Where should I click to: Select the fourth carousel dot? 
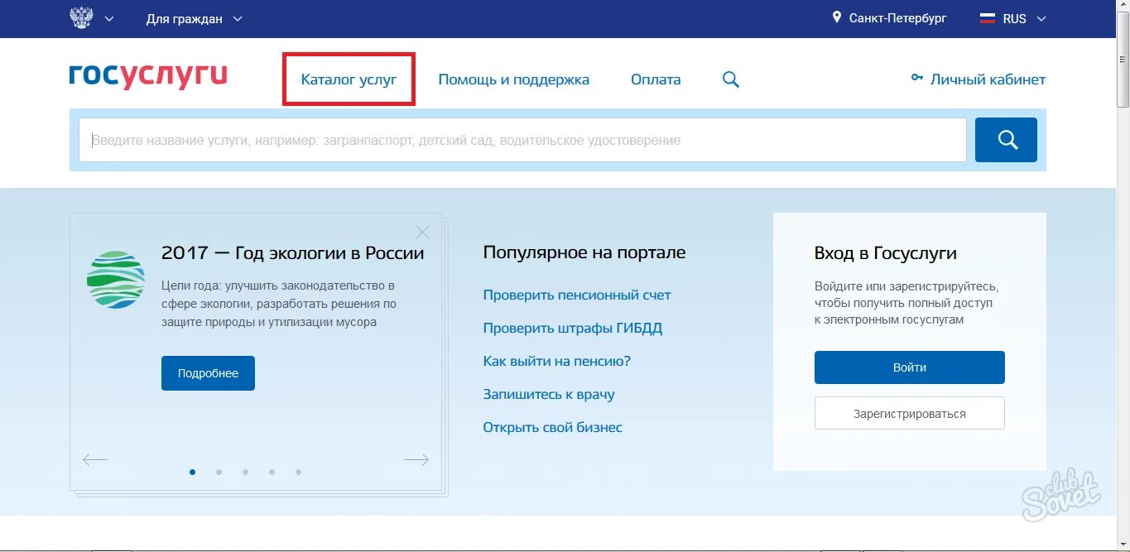click(x=272, y=472)
